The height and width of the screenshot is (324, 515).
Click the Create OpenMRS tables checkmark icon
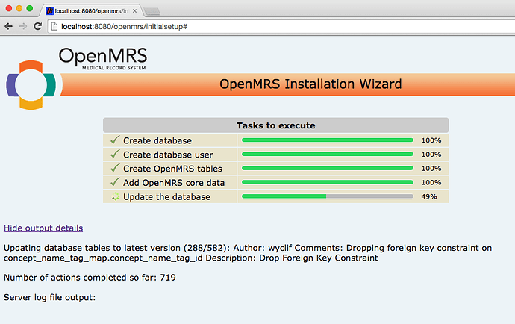pos(115,168)
